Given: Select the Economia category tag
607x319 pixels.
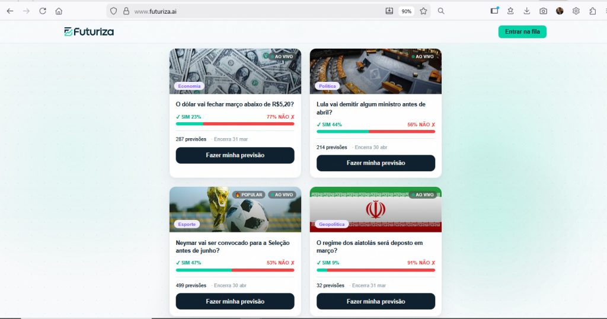Looking at the screenshot, I should [189, 86].
